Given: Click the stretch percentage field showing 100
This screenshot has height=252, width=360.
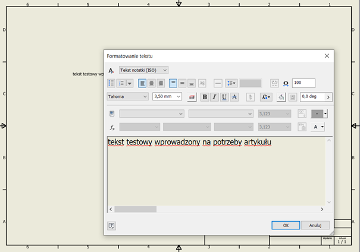Looking at the screenshot, I should click(303, 83).
